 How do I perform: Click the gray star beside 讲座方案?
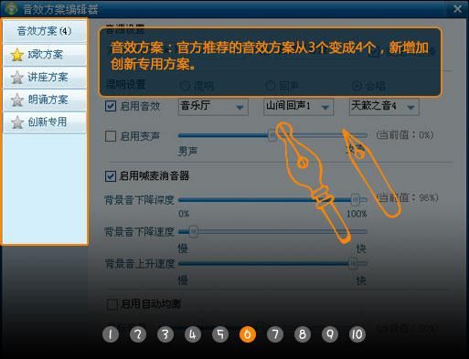tap(16, 78)
